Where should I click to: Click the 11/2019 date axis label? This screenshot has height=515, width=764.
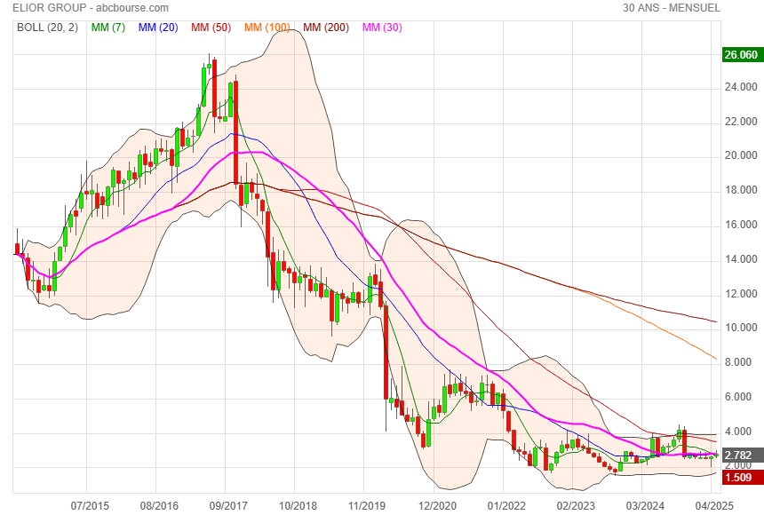(x=367, y=506)
